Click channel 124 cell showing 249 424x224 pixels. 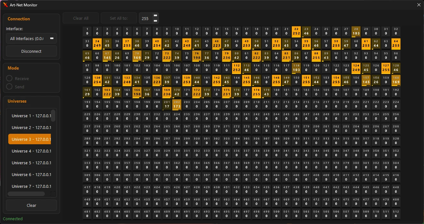click(x=356, y=68)
